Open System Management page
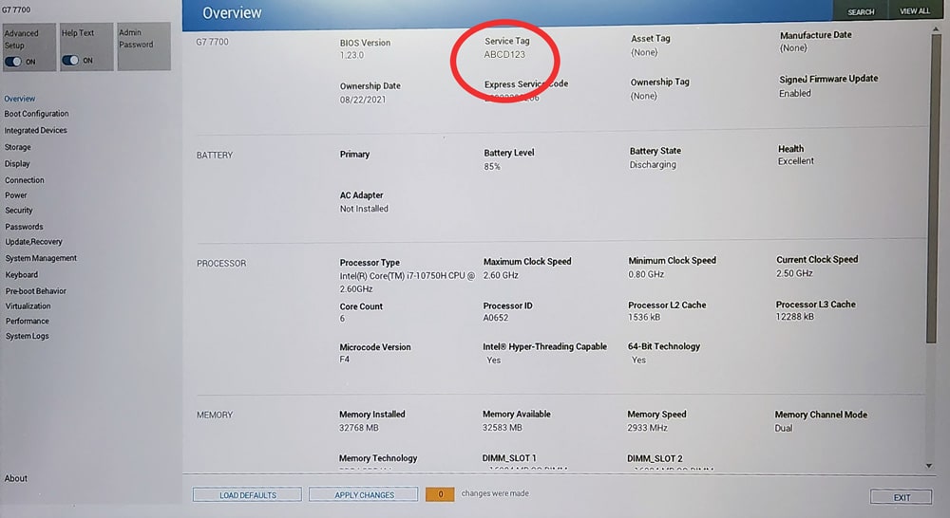This screenshot has width=950, height=518. (x=41, y=258)
